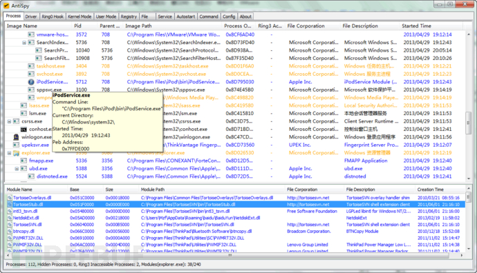Viewport: 477px width, 273px height.
Task: Collapse the csrss.exe tree node
Action: pos(9,121)
